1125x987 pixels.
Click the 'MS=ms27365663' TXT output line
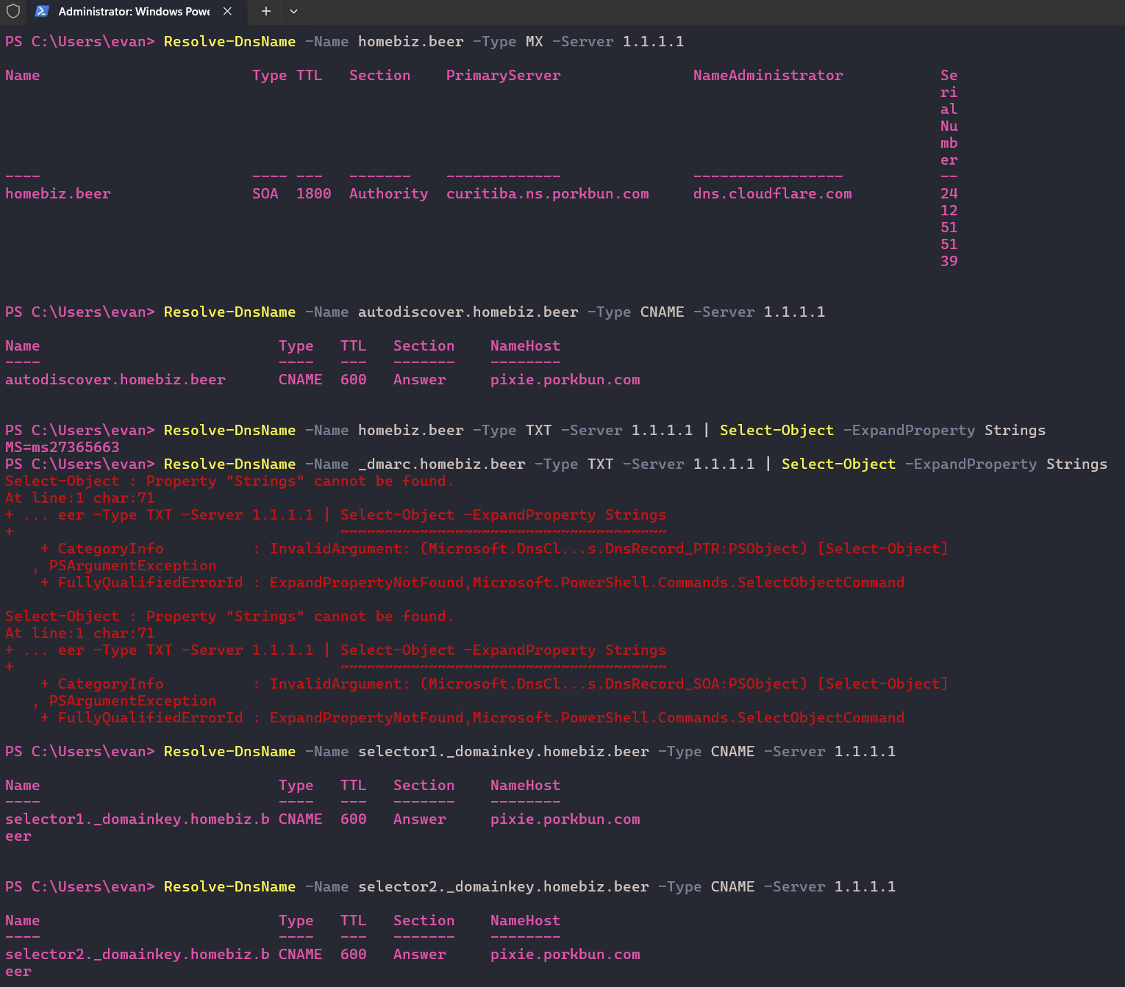pos(63,447)
